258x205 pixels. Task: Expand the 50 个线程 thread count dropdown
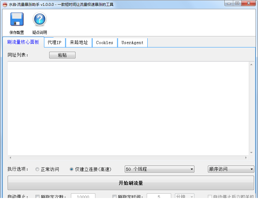pos(160,169)
